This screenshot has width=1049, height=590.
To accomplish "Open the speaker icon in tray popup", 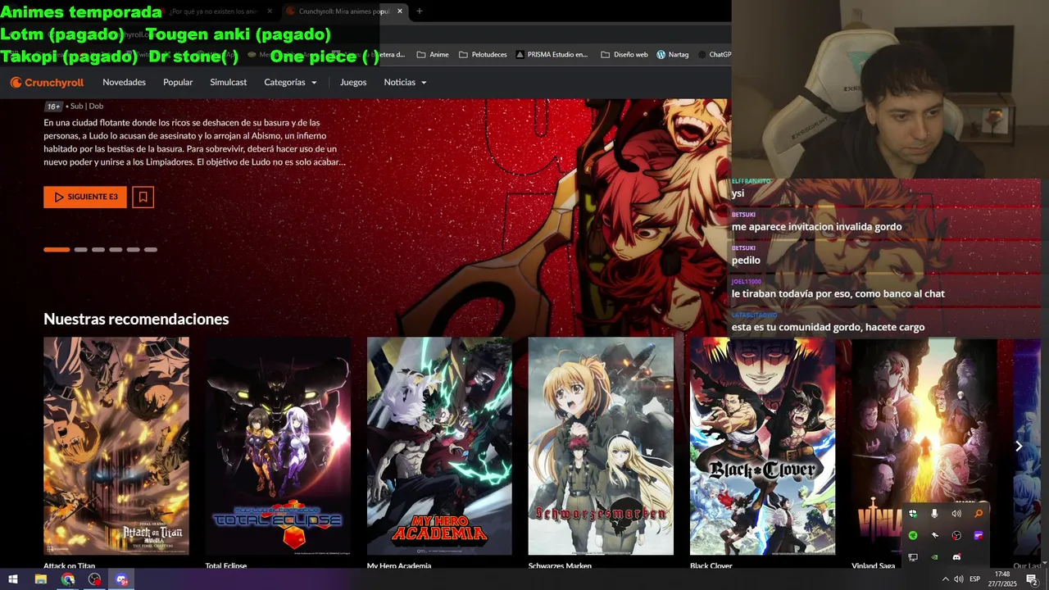I will point(956,514).
